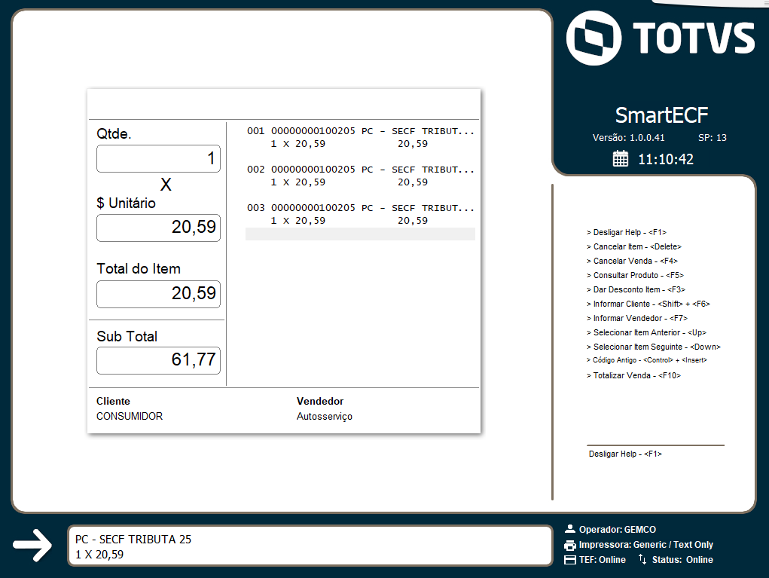Click the CONSUMIDOR client name

coord(130,416)
